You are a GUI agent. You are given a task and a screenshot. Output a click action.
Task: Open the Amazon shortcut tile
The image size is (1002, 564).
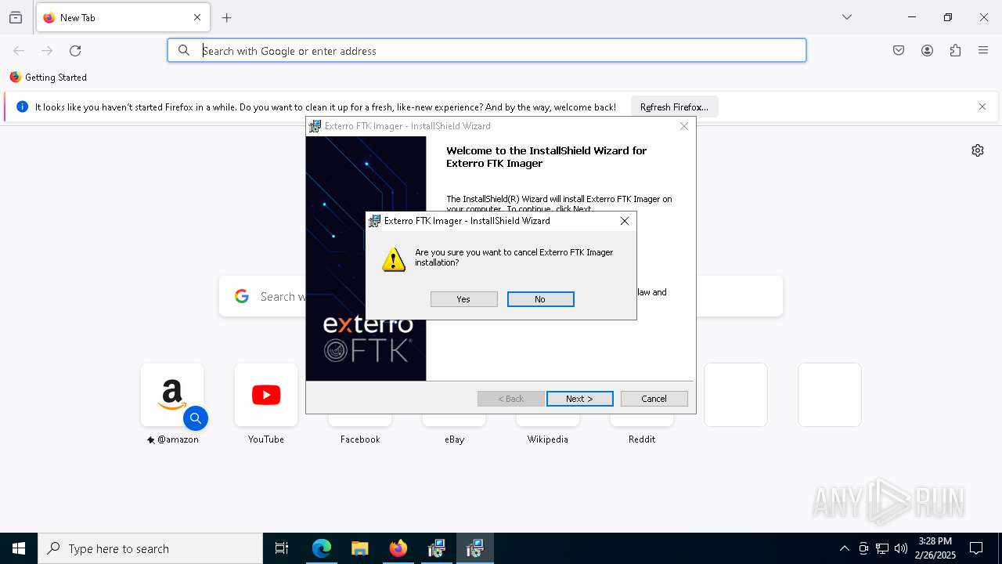tap(172, 395)
